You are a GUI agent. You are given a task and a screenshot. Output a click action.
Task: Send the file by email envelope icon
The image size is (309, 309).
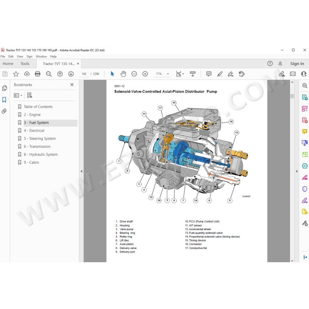point(293,74)
